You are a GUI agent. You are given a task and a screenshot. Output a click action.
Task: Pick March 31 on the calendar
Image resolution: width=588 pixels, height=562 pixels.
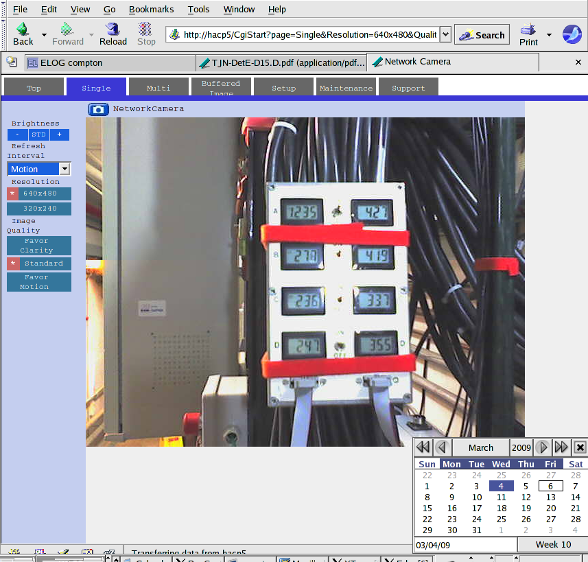pyautogui.click(x=477, y=530)
